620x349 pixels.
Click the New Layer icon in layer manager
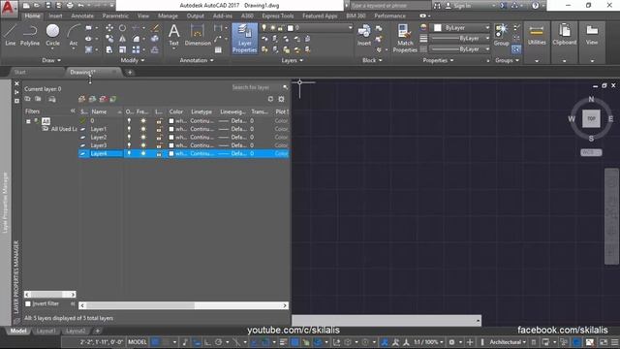click(x=81, y=99)
